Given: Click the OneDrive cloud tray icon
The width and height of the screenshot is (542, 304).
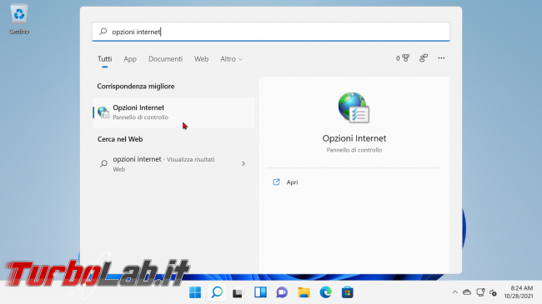Looking at the screenshot, I should point(467,292).
